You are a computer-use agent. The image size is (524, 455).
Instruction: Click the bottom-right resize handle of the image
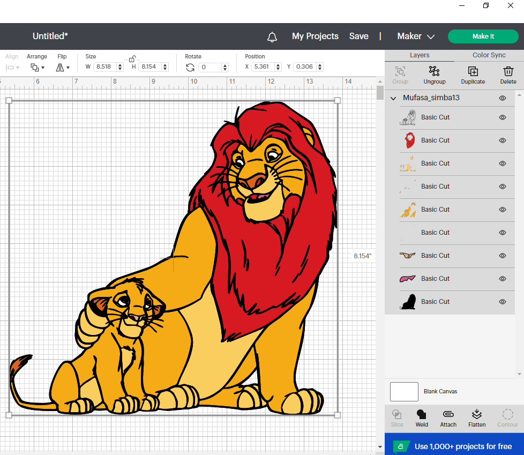coord(337,415)
